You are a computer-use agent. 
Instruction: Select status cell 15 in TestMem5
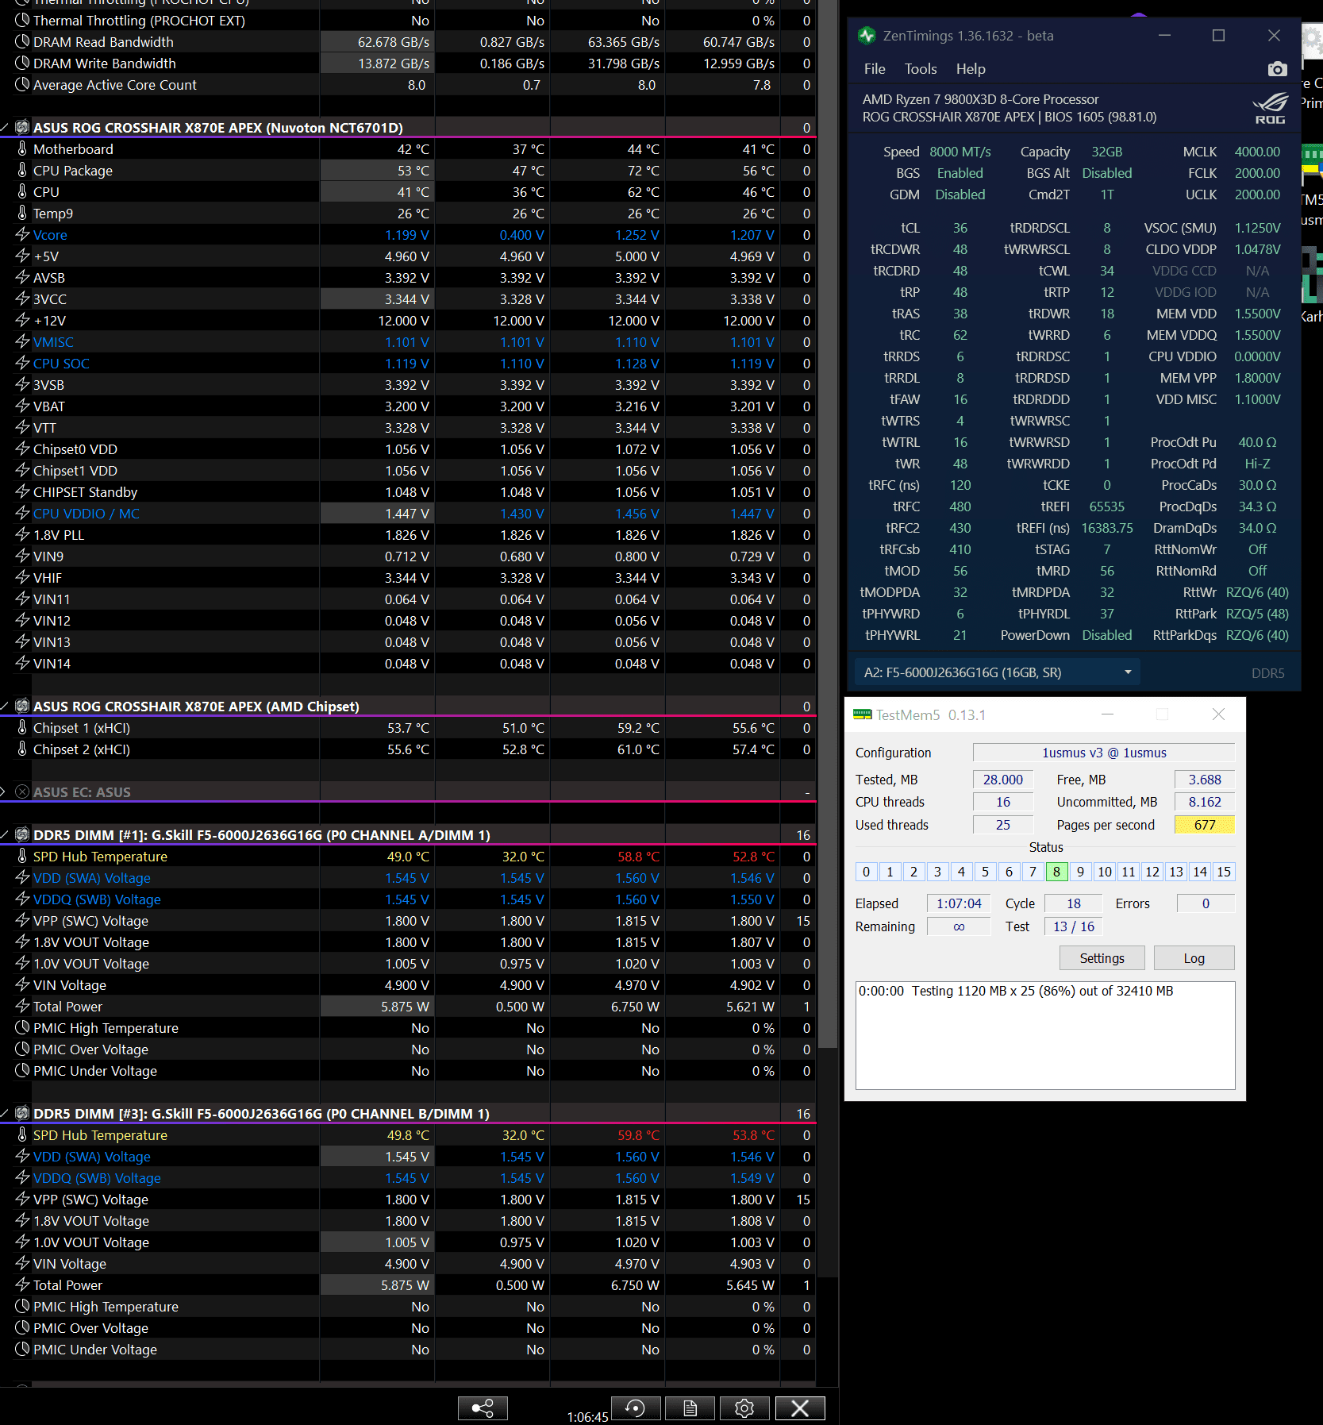[1224, 872]
